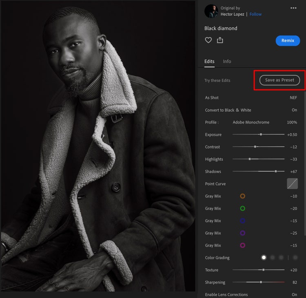Click the As Shot label
The height and width of the screenshot is (298, 306).
(x=212, y=98)
